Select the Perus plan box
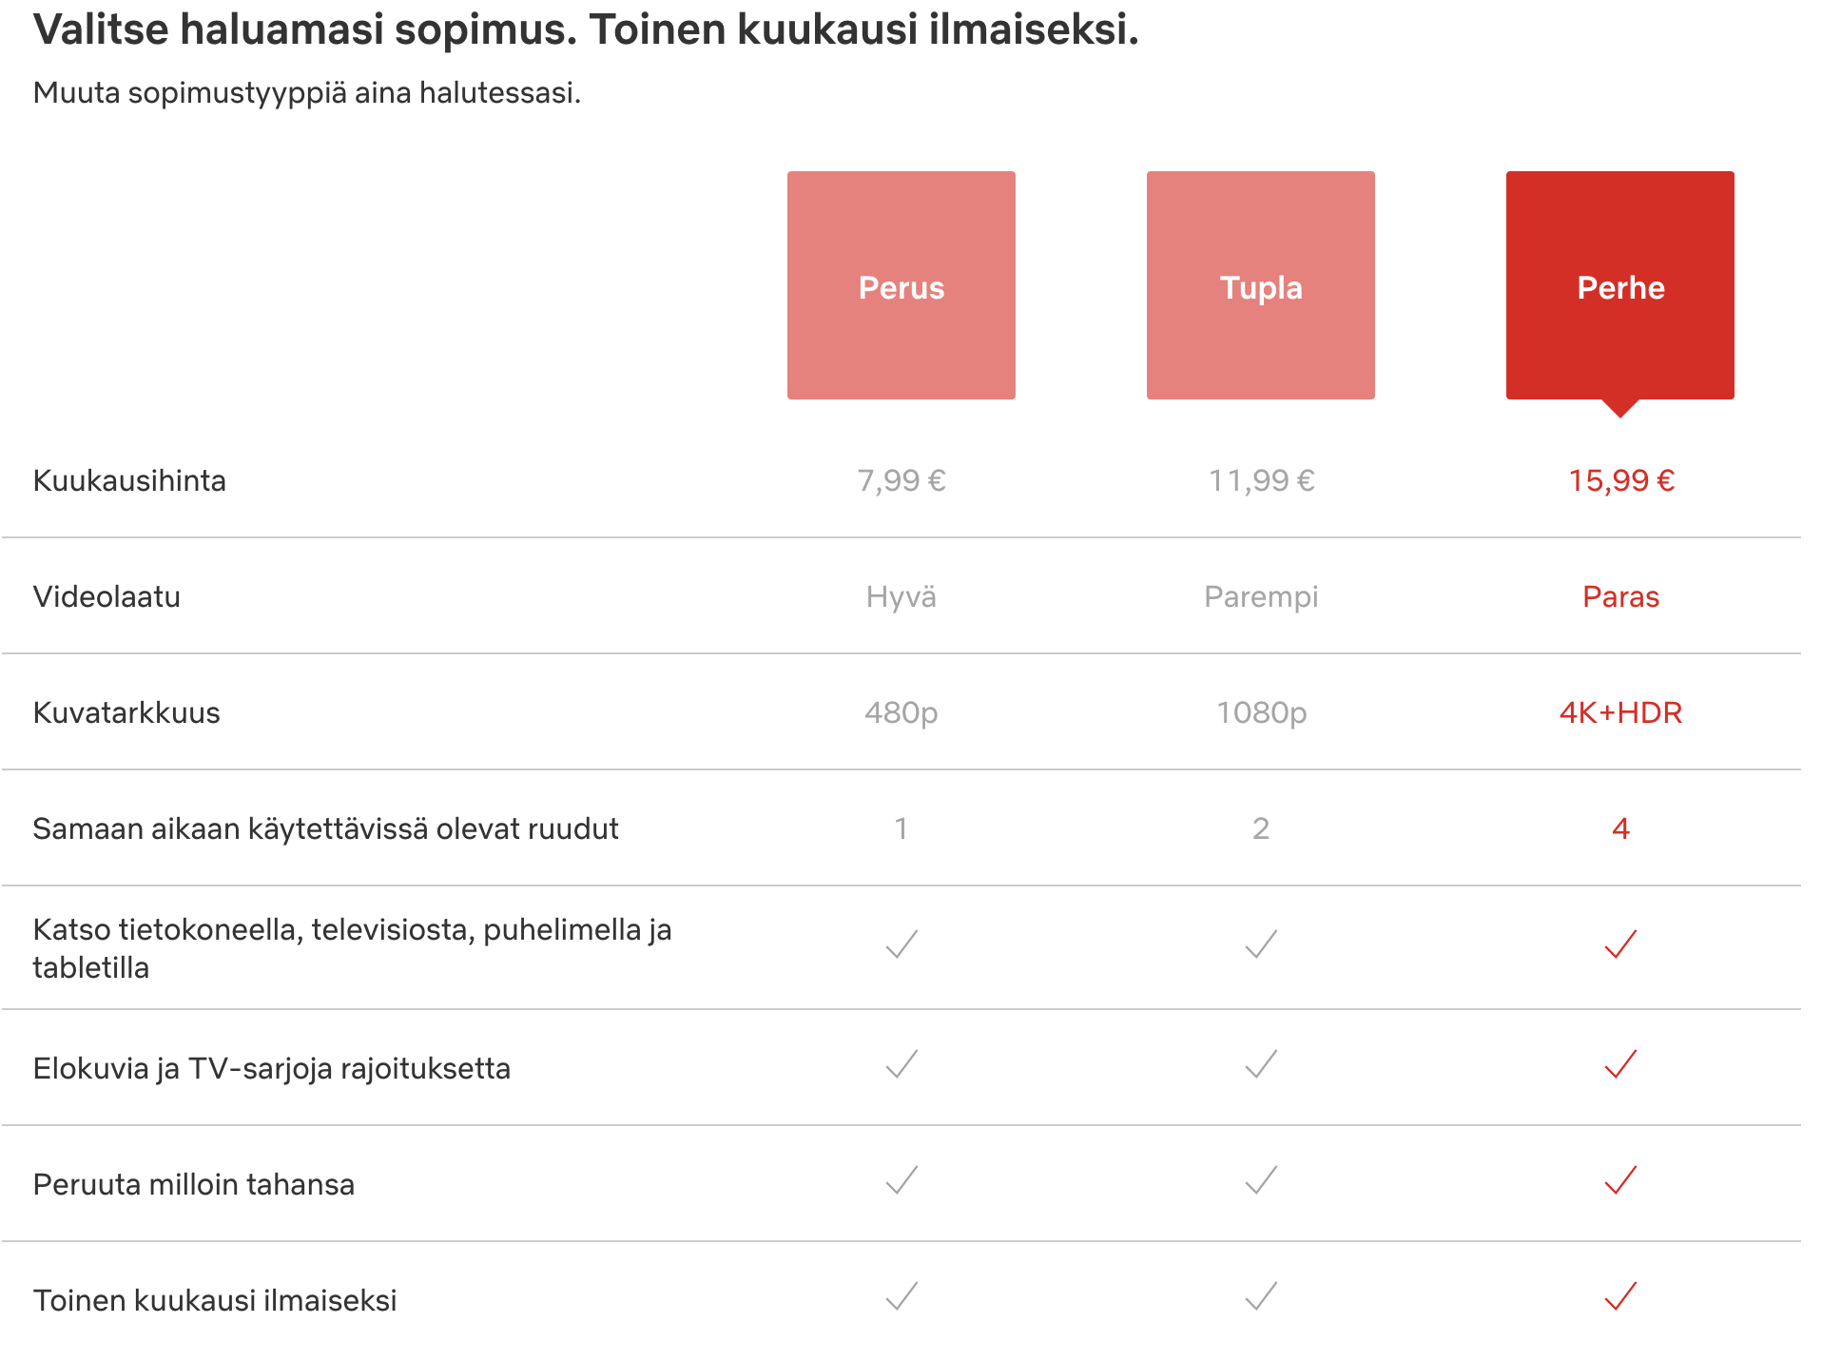 tap(901, 283)
